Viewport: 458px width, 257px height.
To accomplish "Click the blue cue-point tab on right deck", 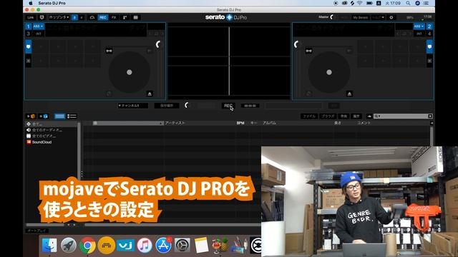I will point(429,46).
